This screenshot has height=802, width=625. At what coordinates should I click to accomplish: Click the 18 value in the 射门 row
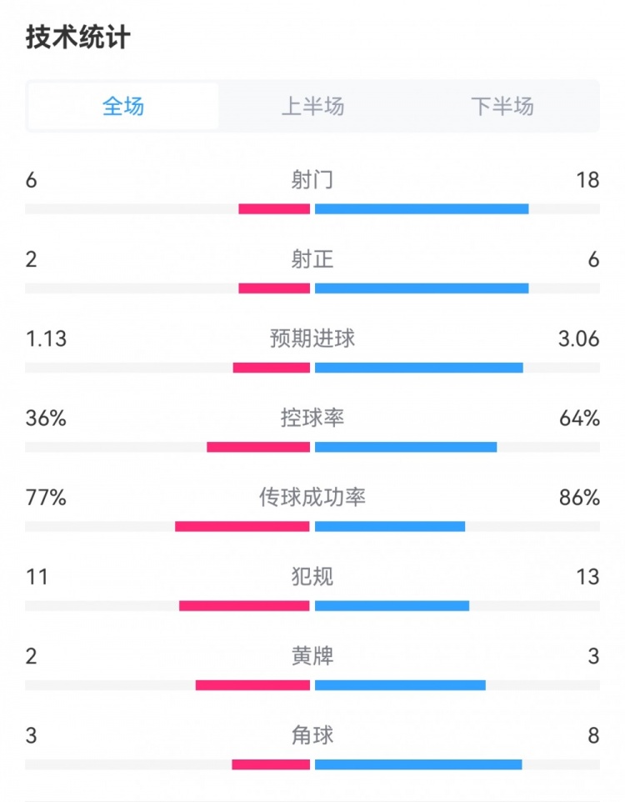tap(587, 180)
